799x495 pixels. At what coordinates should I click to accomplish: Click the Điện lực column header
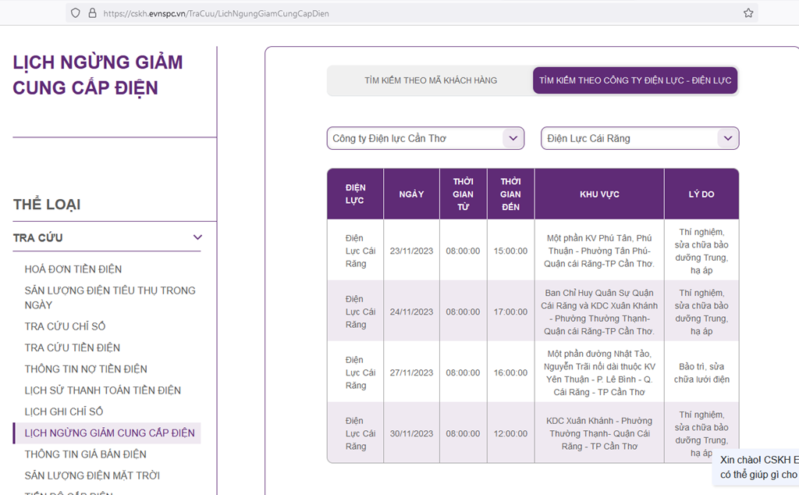click(x=355, y=194)
